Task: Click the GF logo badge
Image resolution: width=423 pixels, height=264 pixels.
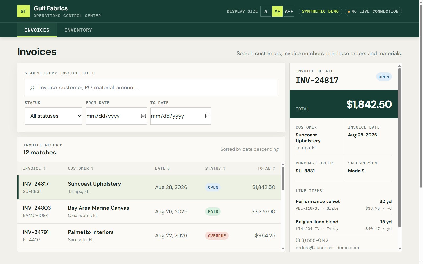Action: (x=24, y=11)
